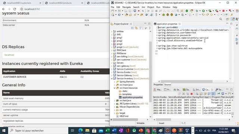
Task: Close application.properties editor tab
Action: [180, 24]
